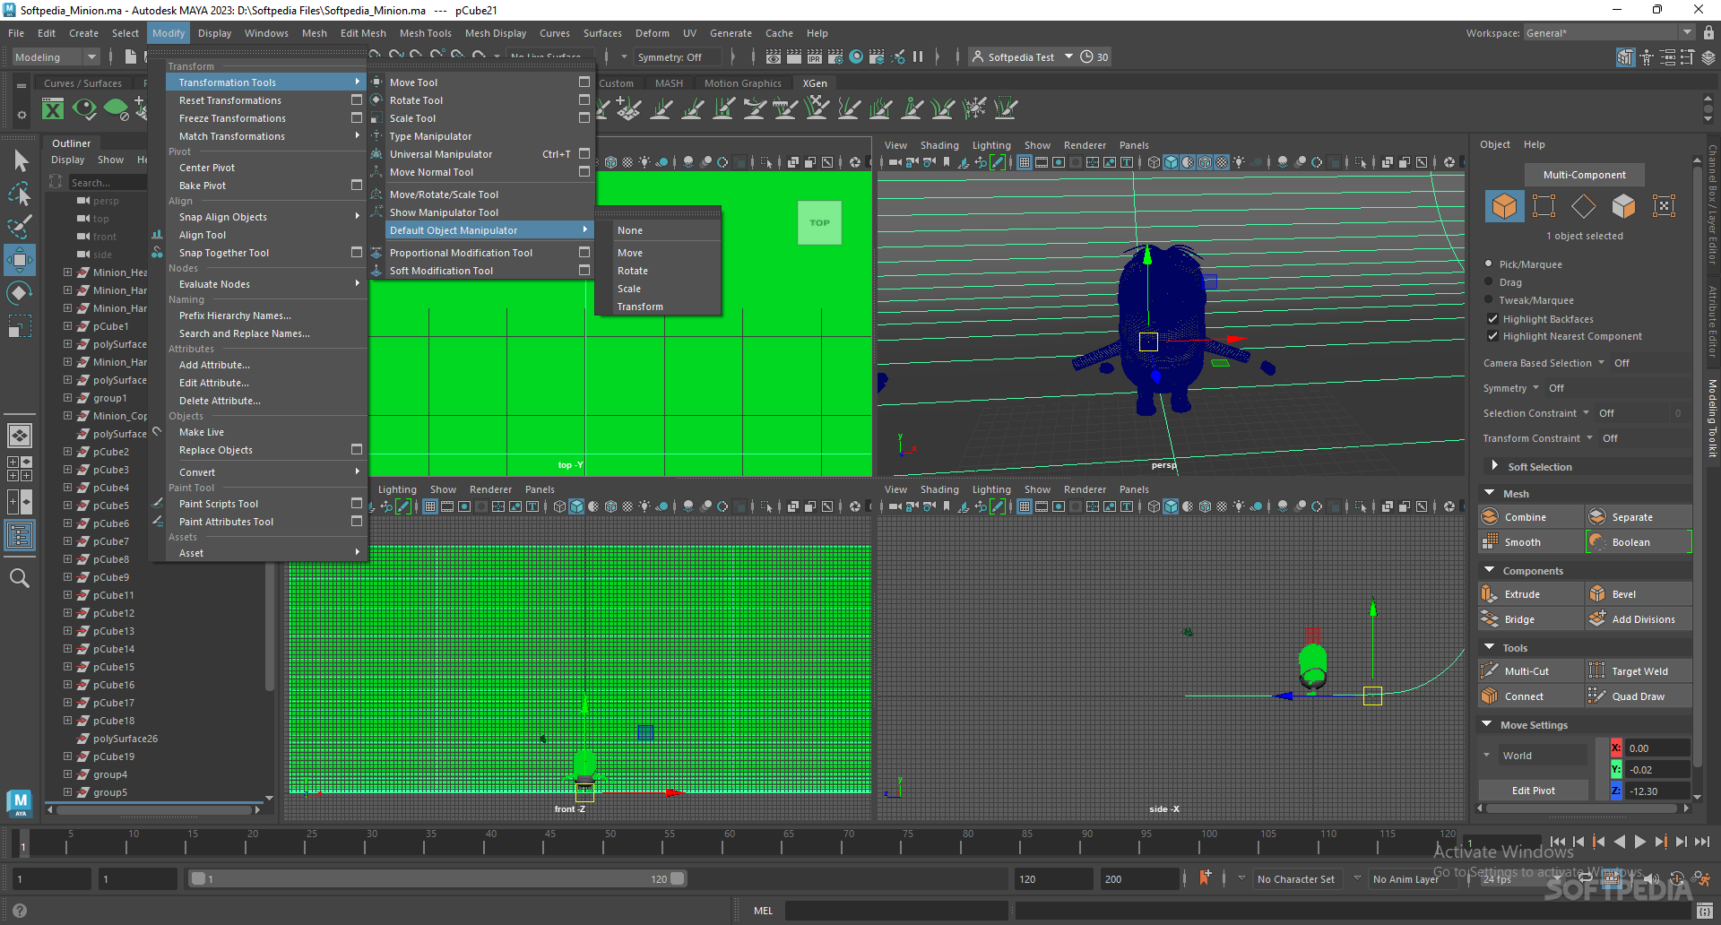The width and height of the screenshot is (1721, 925).
Task: Play the animation forward
Action: [x=1639, y=842]
